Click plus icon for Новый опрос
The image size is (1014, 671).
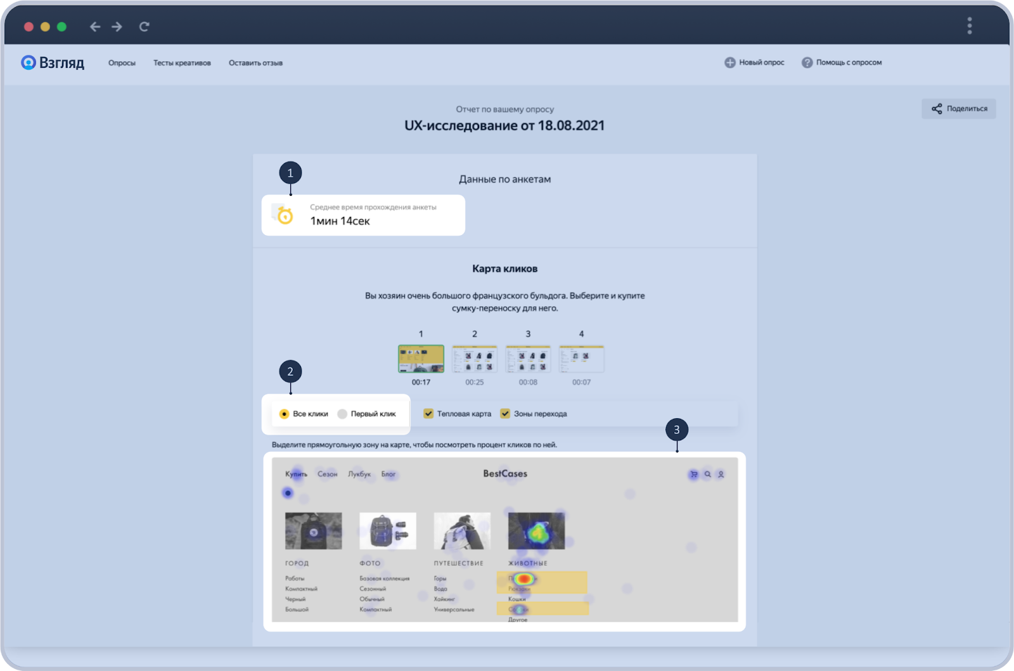730,62
